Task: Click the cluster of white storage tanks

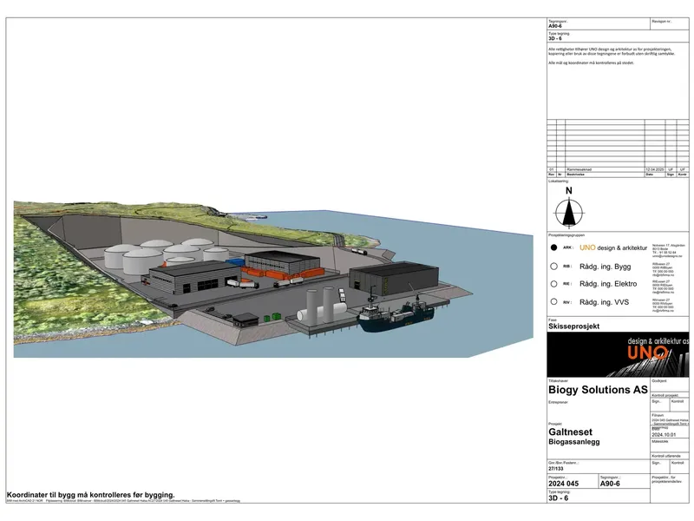Action: coord(166,254)
